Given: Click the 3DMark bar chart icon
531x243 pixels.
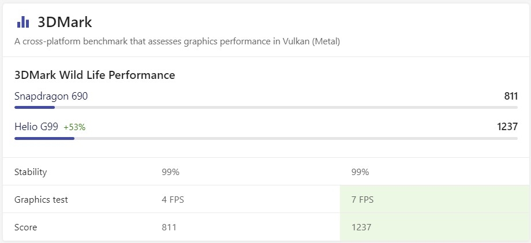Looking at the screenshot, I should click(x=23, y=22).
